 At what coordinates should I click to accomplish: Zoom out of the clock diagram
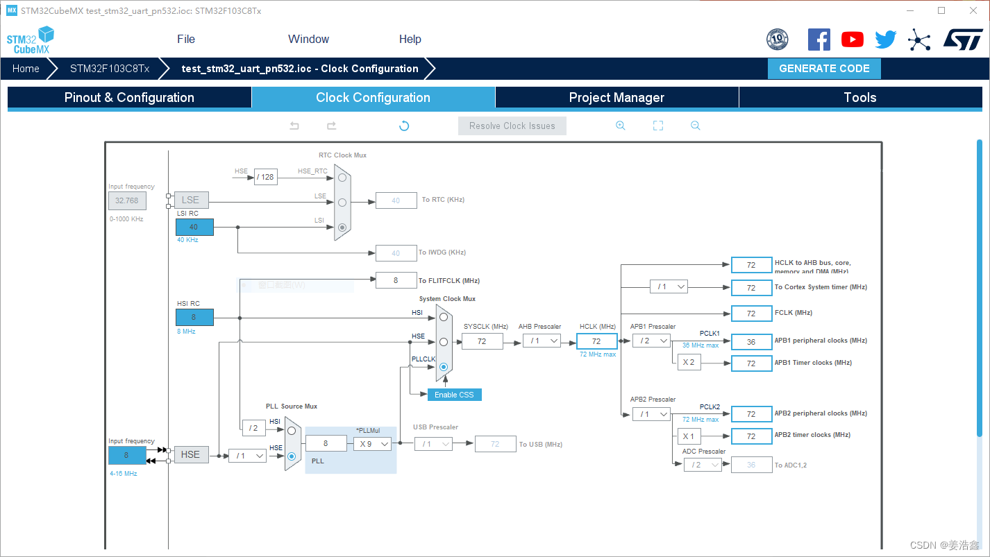click(696, 126)
